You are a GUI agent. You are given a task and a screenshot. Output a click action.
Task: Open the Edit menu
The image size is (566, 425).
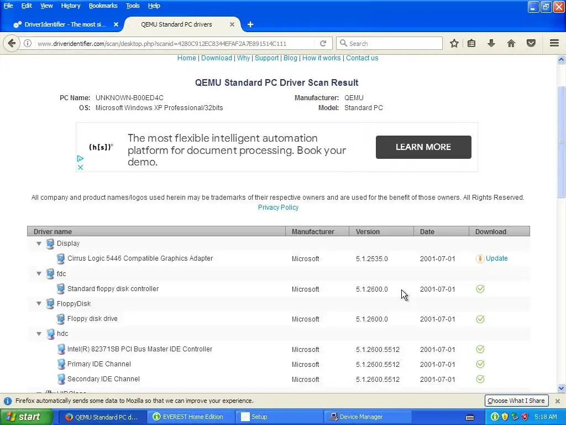point(27,6)
